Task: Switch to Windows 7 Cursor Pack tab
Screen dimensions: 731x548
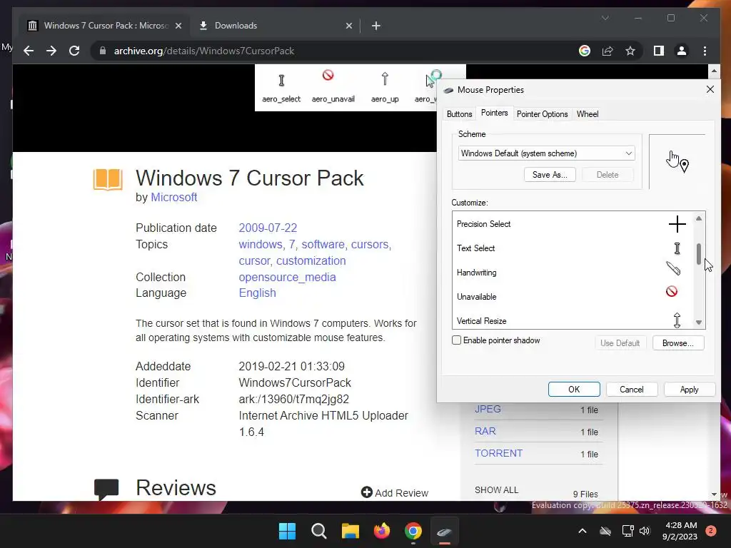Action: 105,26
